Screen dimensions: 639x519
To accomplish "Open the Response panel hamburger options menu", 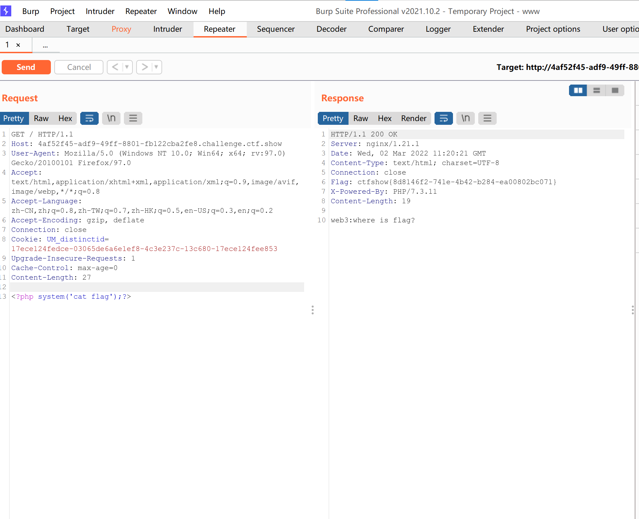I will (x=487, y=118).
